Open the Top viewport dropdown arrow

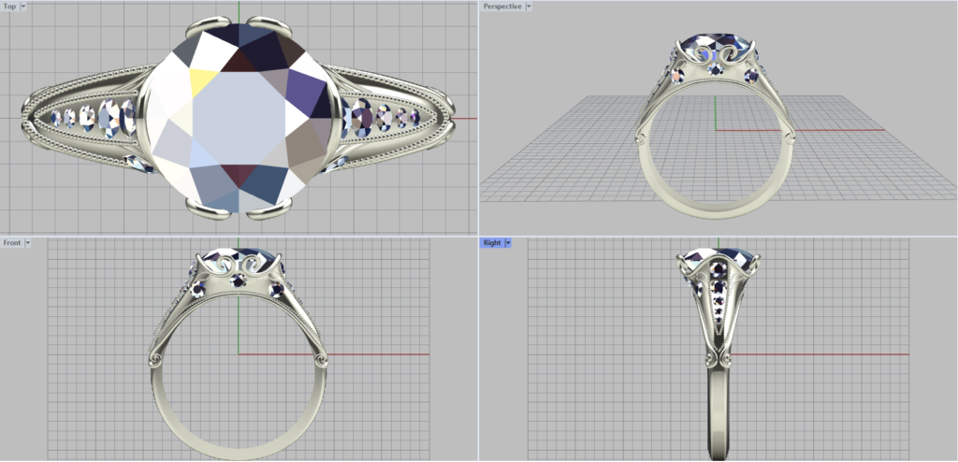click(x=23, y=7)
